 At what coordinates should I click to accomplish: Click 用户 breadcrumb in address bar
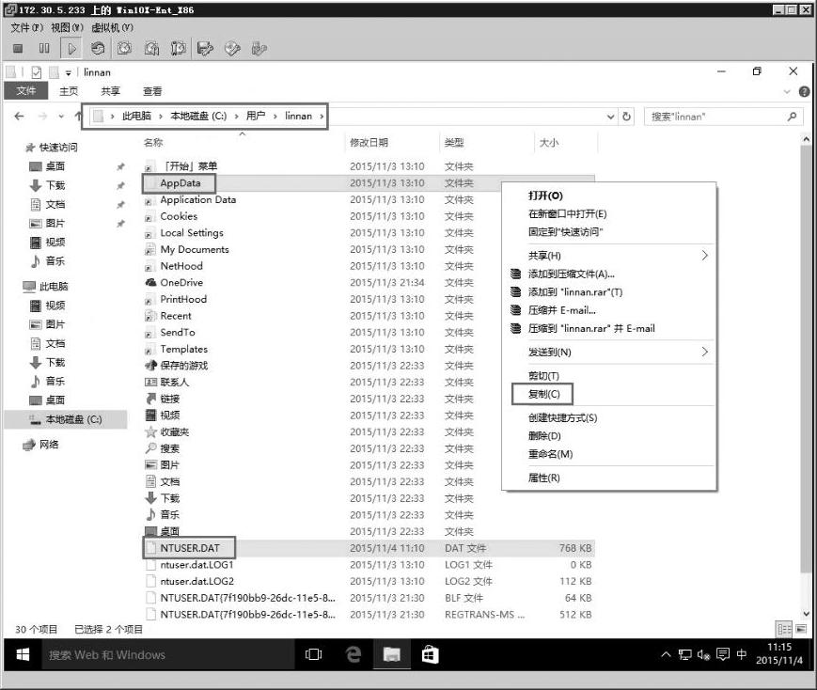point(256,116)
